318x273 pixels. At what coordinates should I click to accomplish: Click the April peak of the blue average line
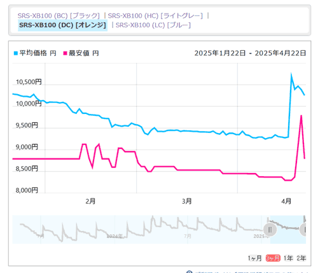pyautogui.click(x=291, y=74)
